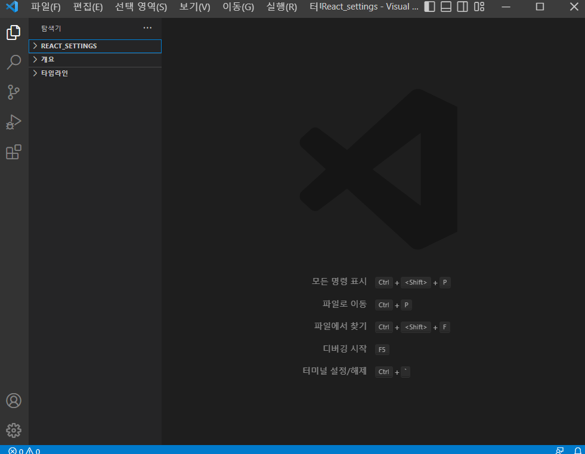Open the 편집(E) menu
Viewport: 585px width, 454px height.
click(88, 7)
